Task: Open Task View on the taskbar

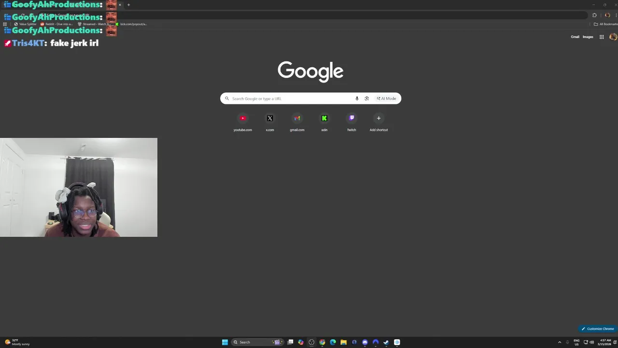Action: tap(290, 342)
